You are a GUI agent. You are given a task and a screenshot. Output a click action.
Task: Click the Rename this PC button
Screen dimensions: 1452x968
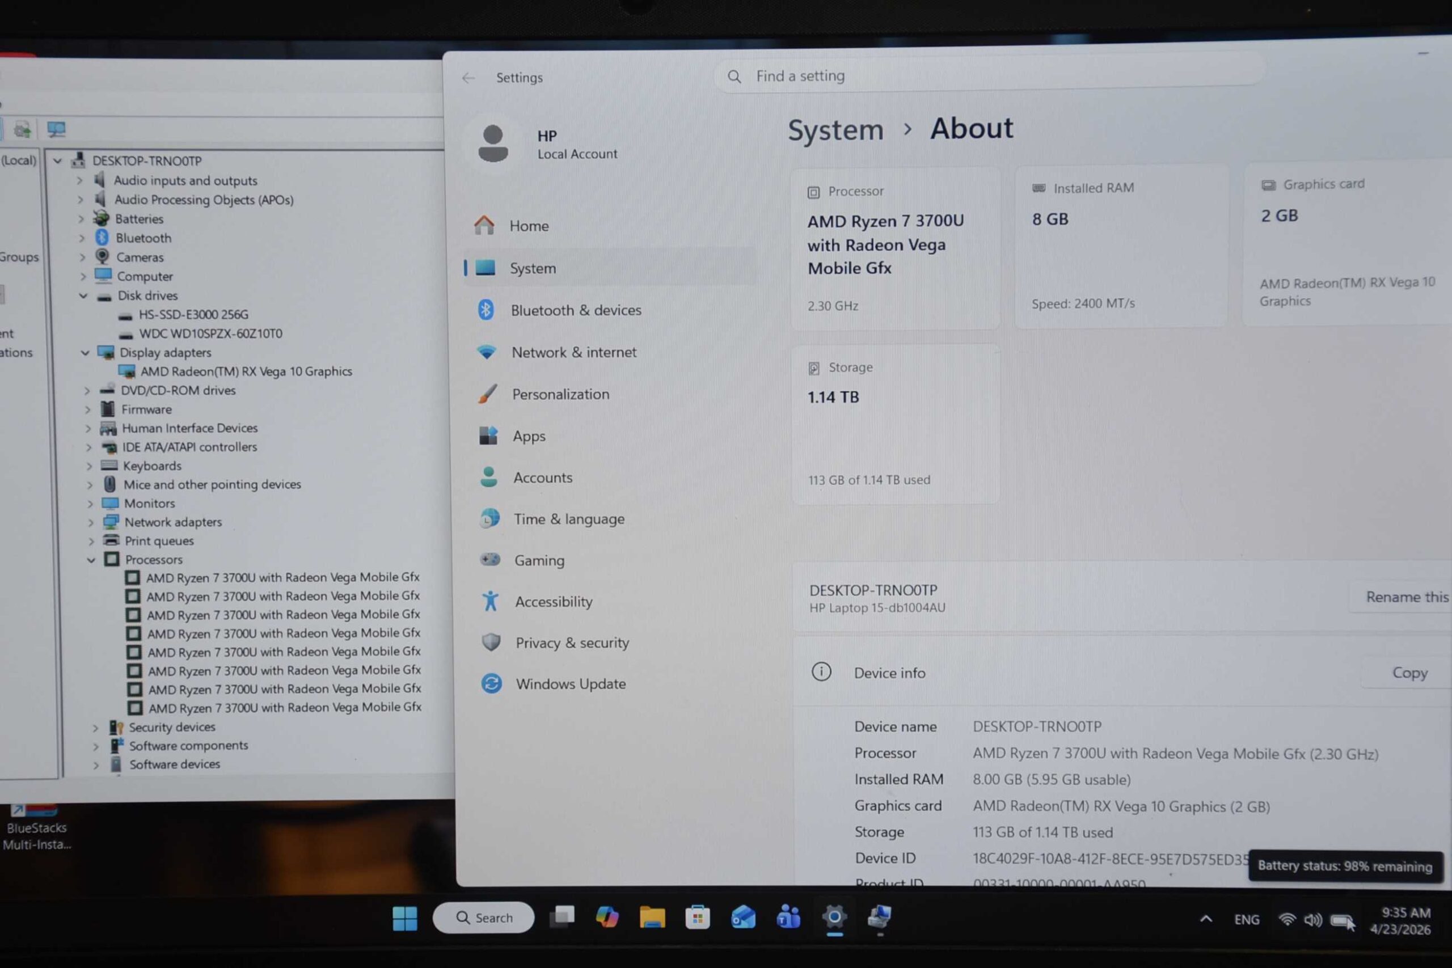click(x=1405, y=597)
